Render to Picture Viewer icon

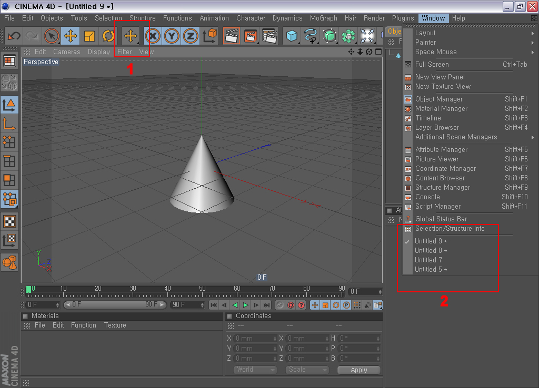[251, 36]
